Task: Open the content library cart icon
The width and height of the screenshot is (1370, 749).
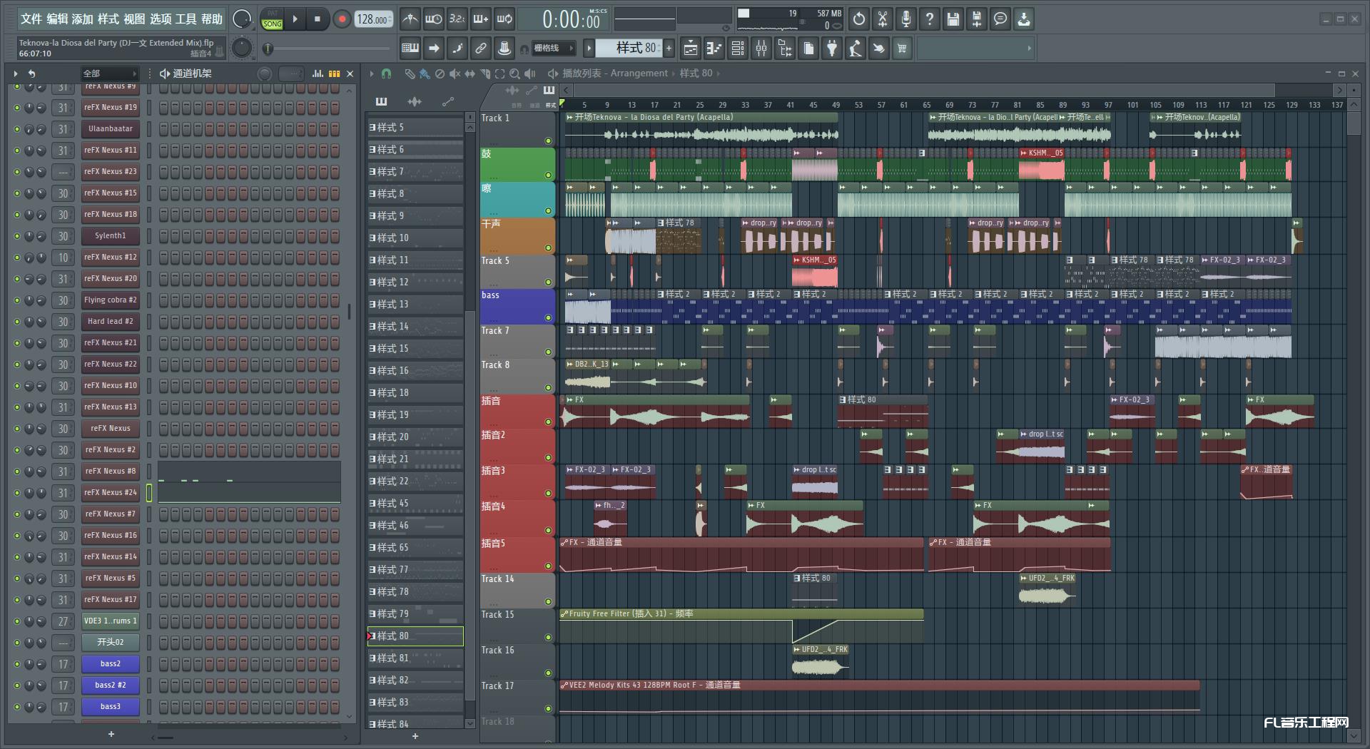Action: [x=903, y=49]
